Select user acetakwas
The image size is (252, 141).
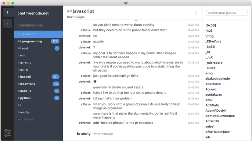(213, 94)
